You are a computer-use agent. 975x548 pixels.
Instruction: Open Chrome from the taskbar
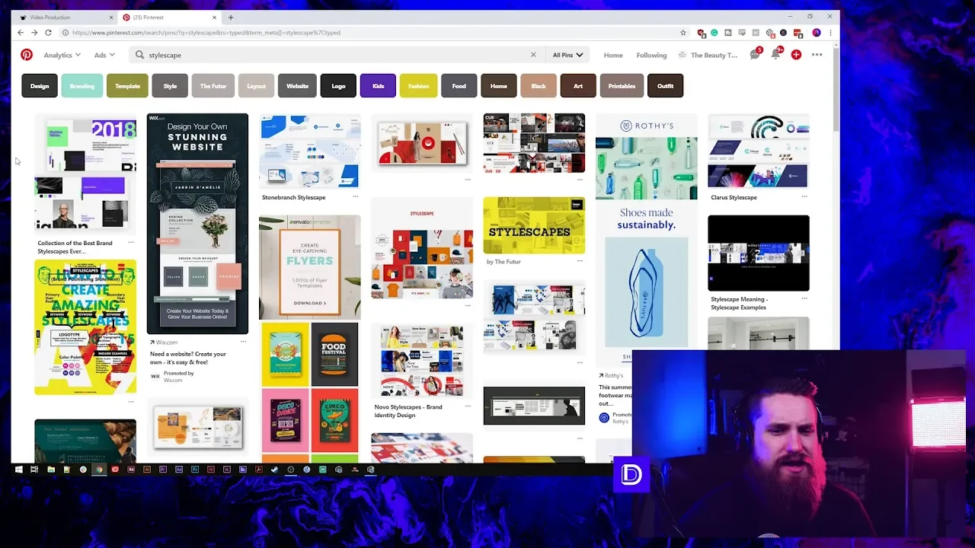pos(99,470)
